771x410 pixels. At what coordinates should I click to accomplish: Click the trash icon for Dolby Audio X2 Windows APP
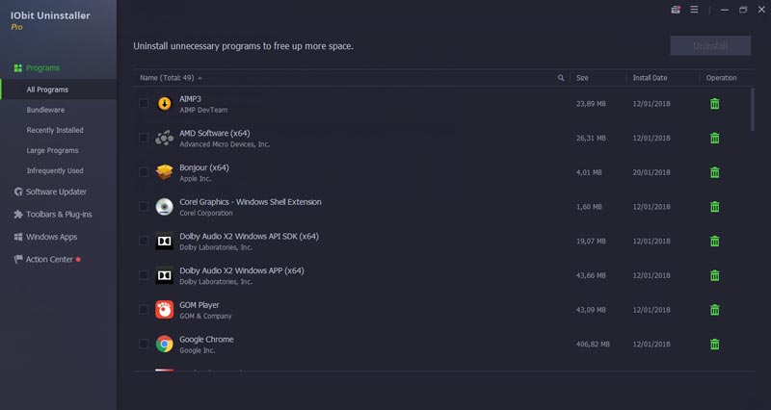(714, 275)
